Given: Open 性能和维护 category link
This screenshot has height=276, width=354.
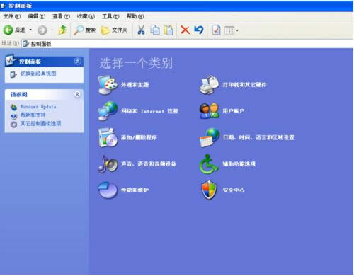Looking at the screenshot, I should [135, 190].
